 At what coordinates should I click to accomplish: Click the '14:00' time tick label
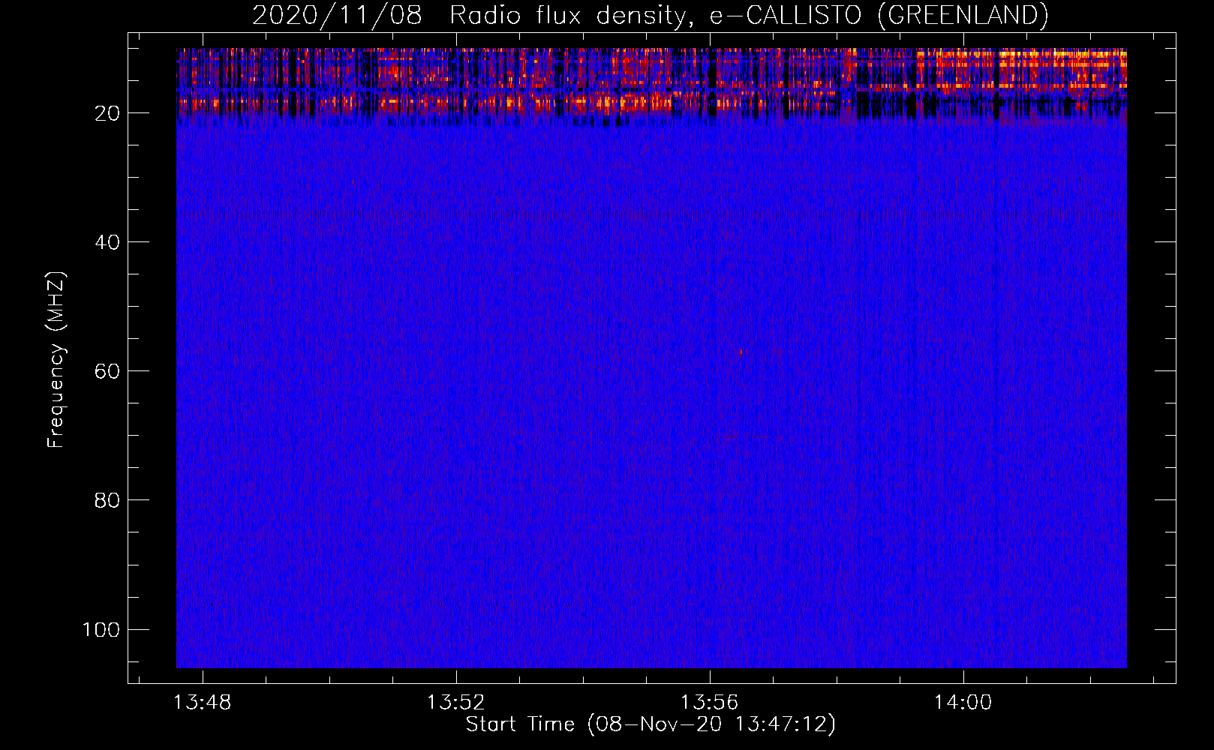coord(963,703)
